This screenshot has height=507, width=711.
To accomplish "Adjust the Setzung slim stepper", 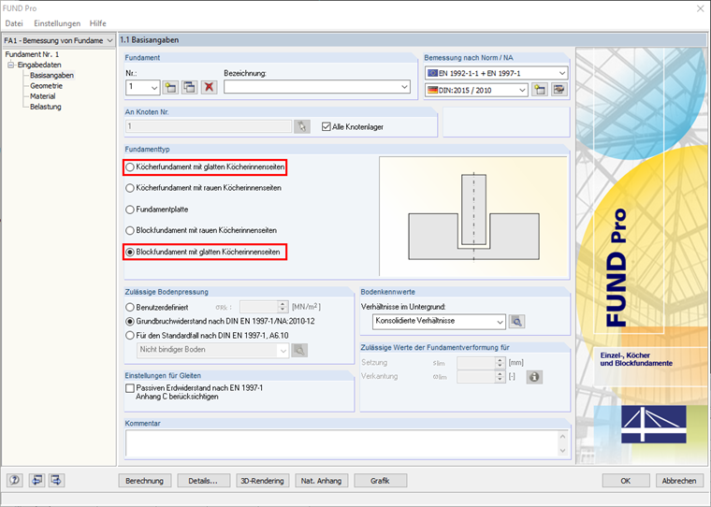I will click(x=501, y=363).
